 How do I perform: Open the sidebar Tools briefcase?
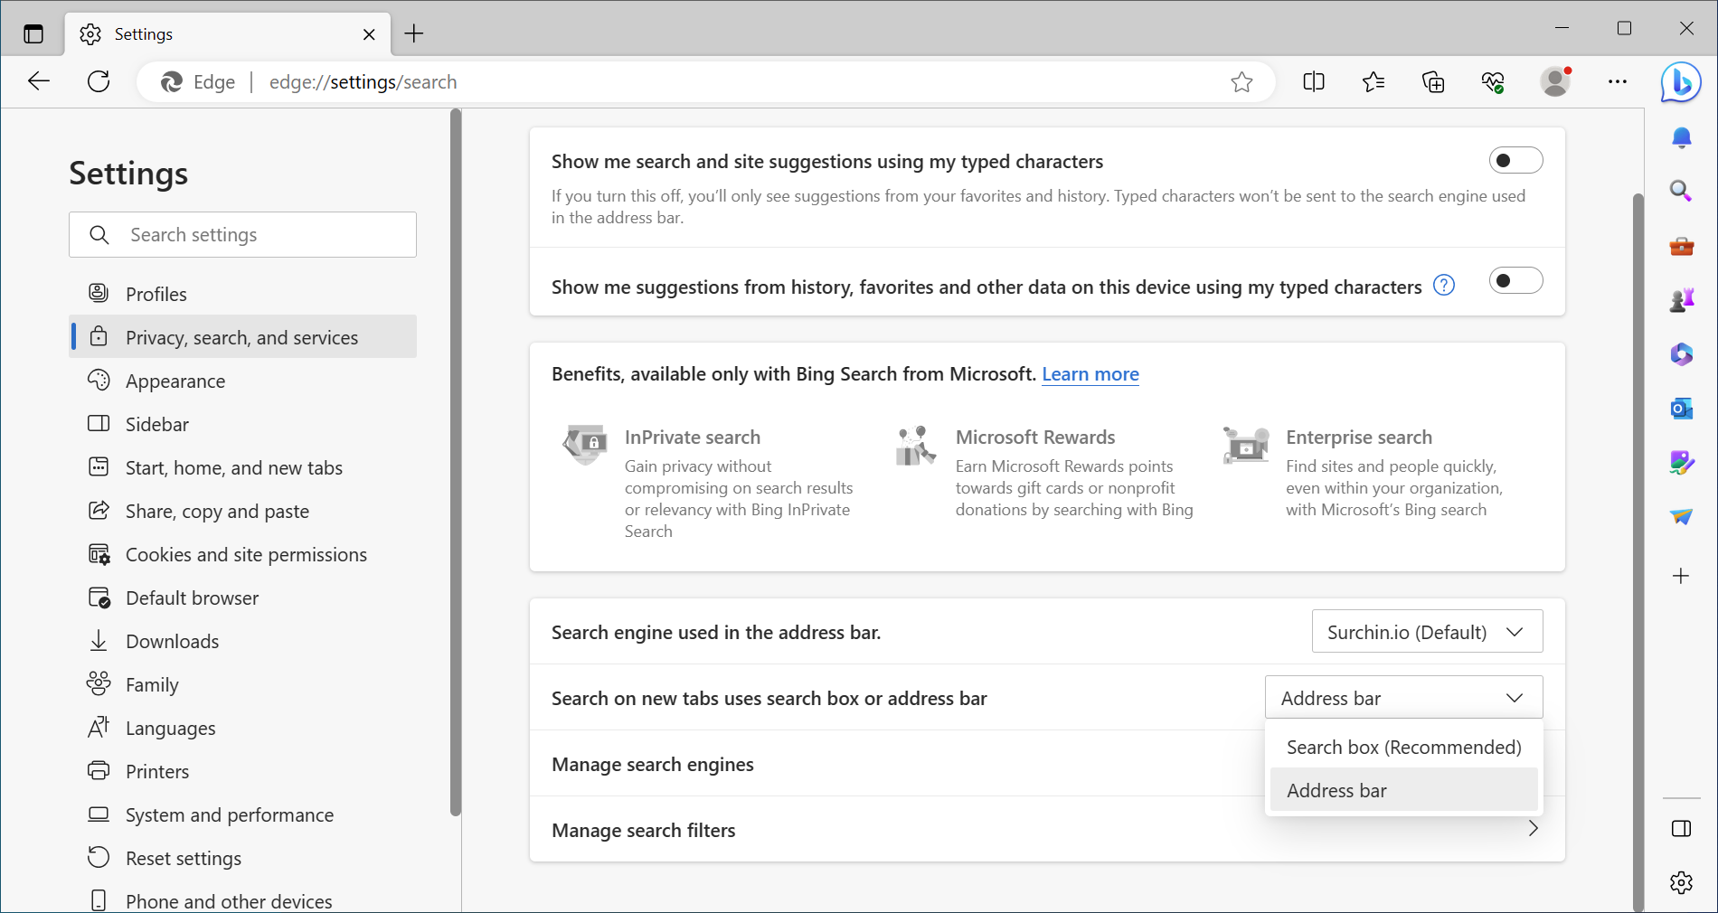[x=1681, y=246]
